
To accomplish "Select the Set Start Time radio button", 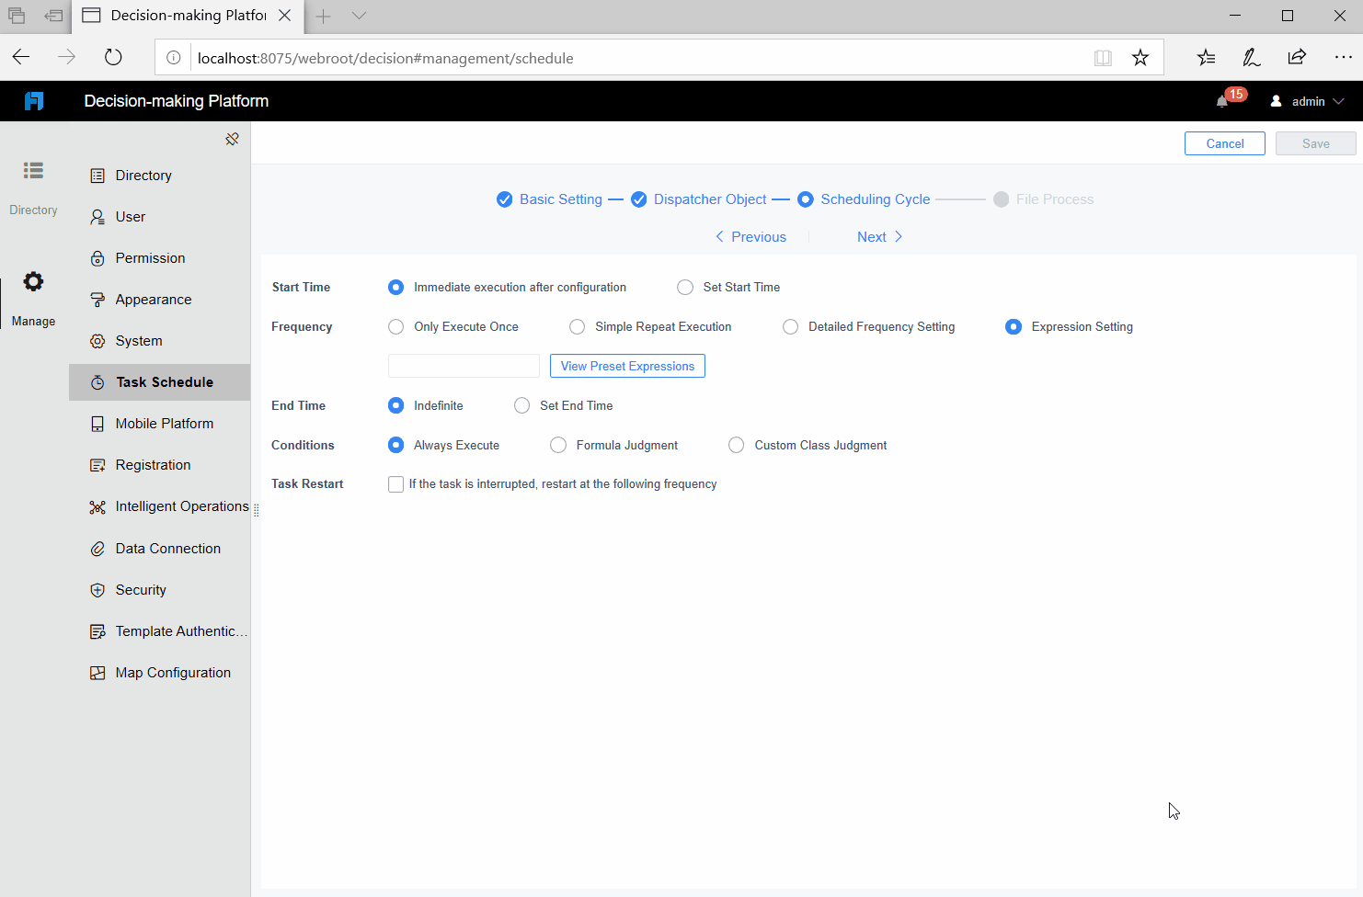I will 685,287.
